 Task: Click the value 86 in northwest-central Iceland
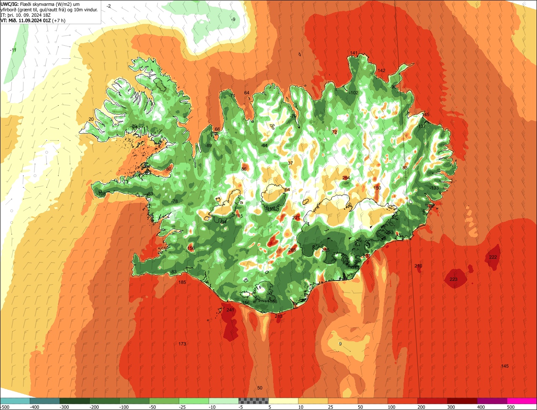click(244, 169)
